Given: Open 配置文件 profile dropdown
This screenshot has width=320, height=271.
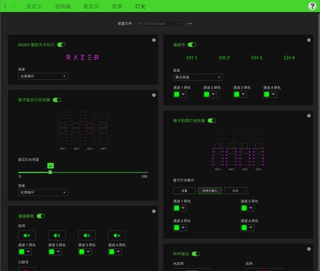Looking at the screenshot, I should pyautogui.click(x=160, y=24).
